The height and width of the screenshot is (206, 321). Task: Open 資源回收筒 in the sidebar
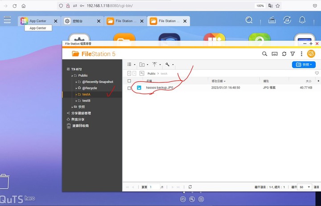[x=80, y=125]
